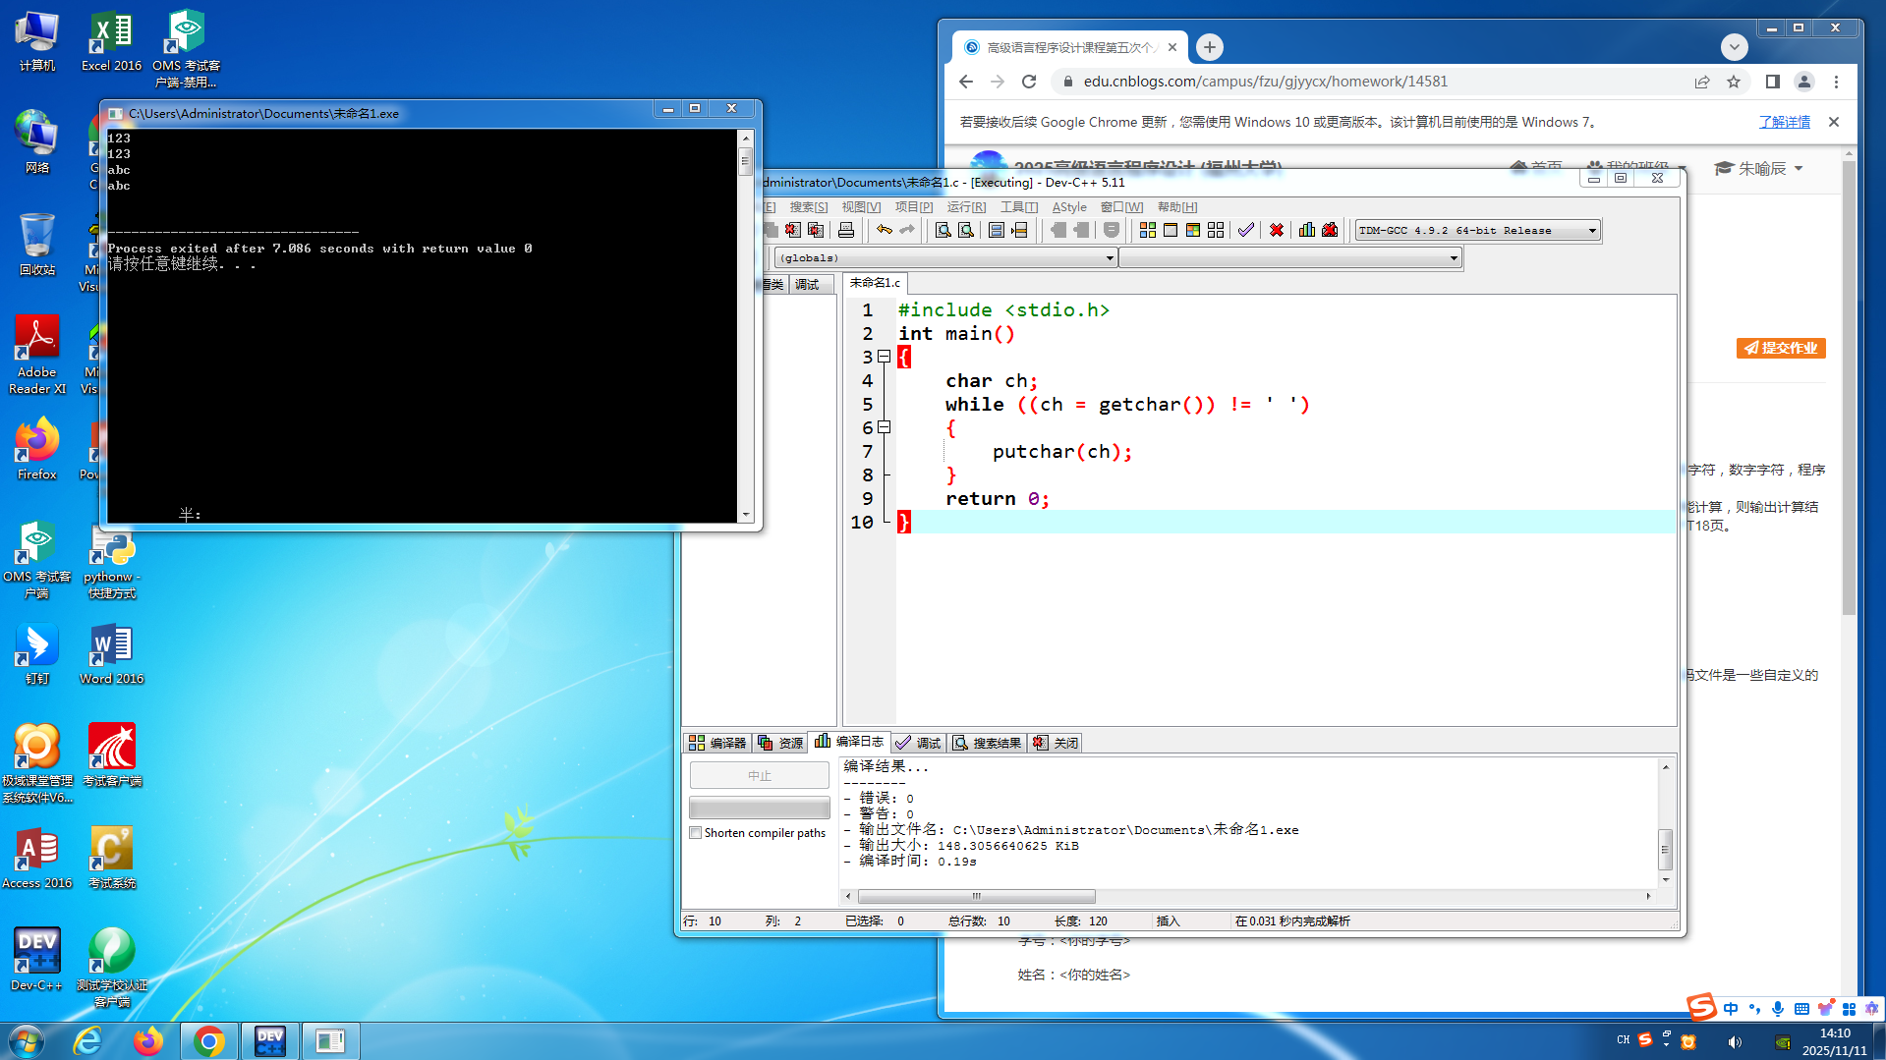Switch to the 编译器 bottom panel tab
This screenshot has width=1886, height=1060.
(x=717, y=743)
